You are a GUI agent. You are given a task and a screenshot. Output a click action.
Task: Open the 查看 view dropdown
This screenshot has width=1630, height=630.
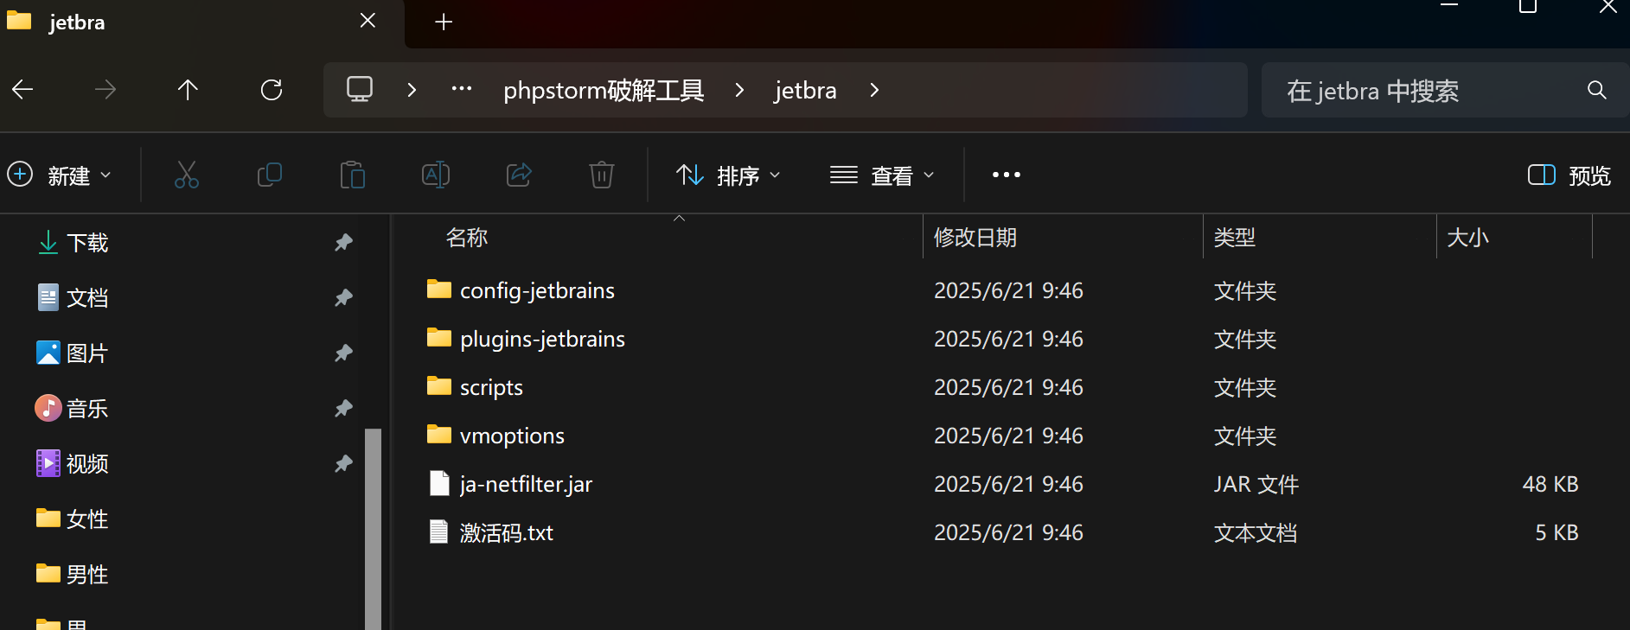(x=882, y=175)
